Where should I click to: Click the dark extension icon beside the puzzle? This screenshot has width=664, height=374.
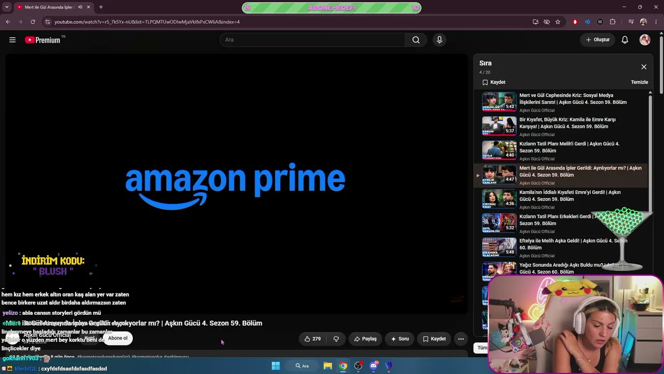[x=600, y=22]
